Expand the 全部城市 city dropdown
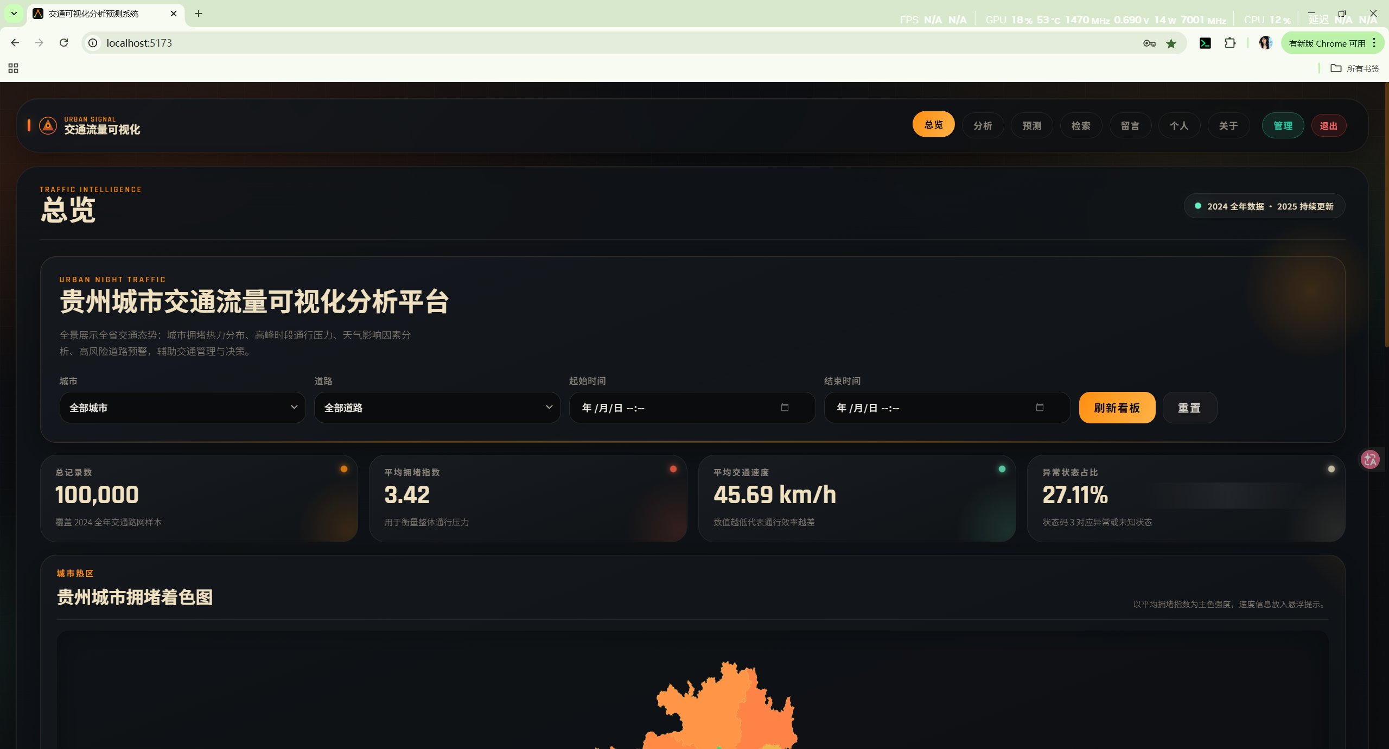This screenshot has height=749, width=1389. click(x=182, y=408)
